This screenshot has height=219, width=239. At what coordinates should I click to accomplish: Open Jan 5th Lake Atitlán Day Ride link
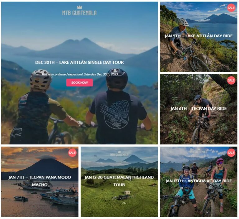click(x=199, y=36)
